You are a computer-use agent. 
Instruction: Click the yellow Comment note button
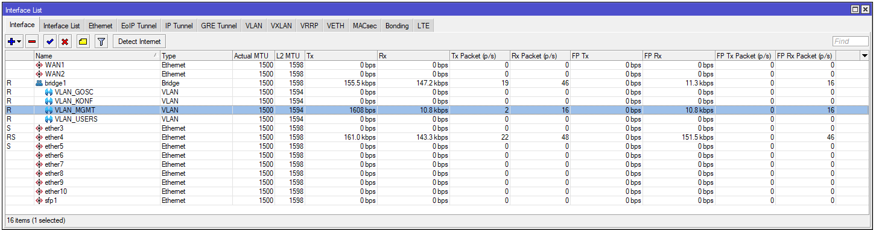83,42
